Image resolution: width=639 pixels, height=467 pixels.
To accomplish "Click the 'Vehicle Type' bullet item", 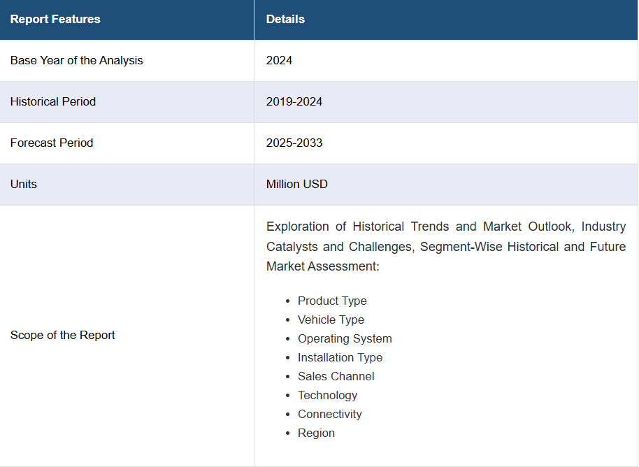I will pyautogui.click(x=331, y=319).
